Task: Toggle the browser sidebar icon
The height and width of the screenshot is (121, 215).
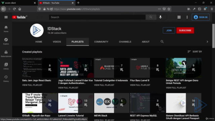Action: (x=200, y=9)
